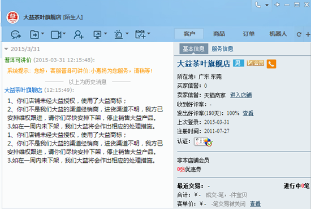Screen dimensions: 311x209
Task: Click the 男 gender badge
Action: [239, 63]
